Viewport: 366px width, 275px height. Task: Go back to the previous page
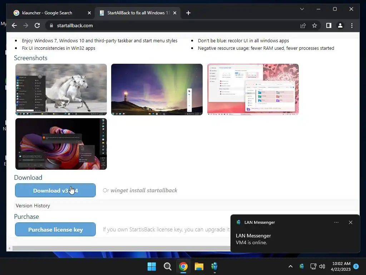14,25
